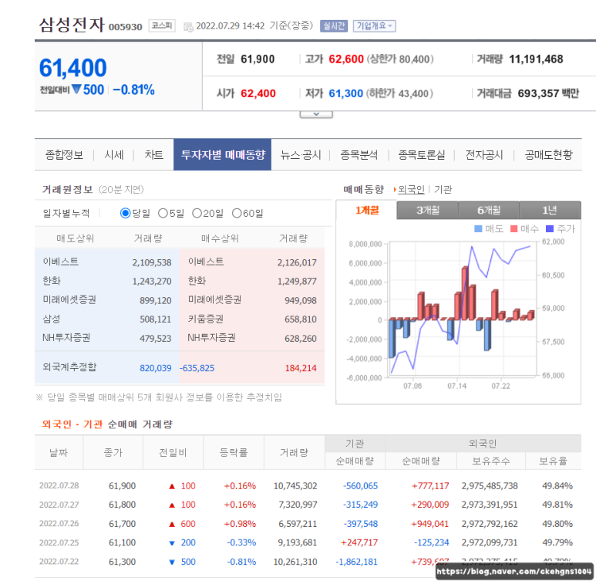Image resolution: width=596 pixels, height=581 pixels.
Task: Open the 종목분석 tab
Action: coord(359,155)
